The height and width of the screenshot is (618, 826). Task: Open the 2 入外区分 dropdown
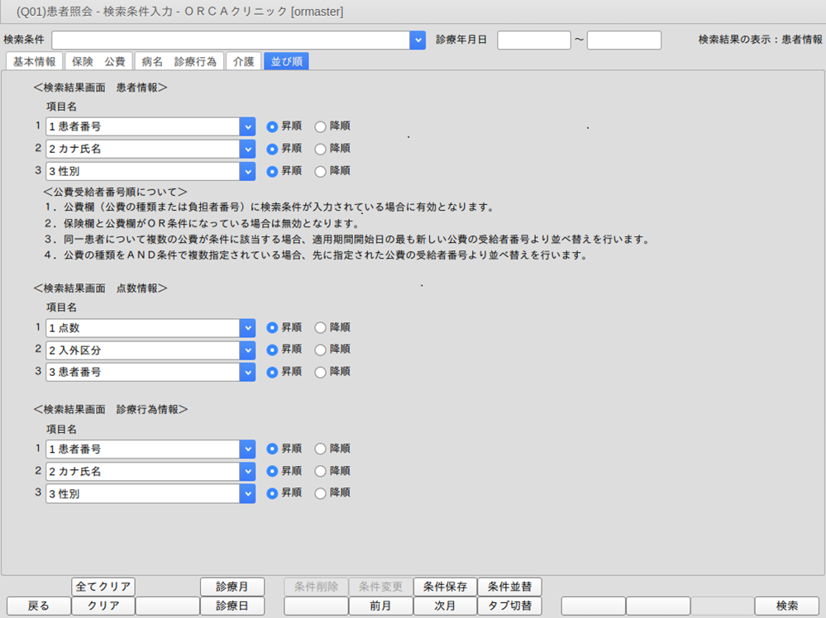[x=247, y=349]
